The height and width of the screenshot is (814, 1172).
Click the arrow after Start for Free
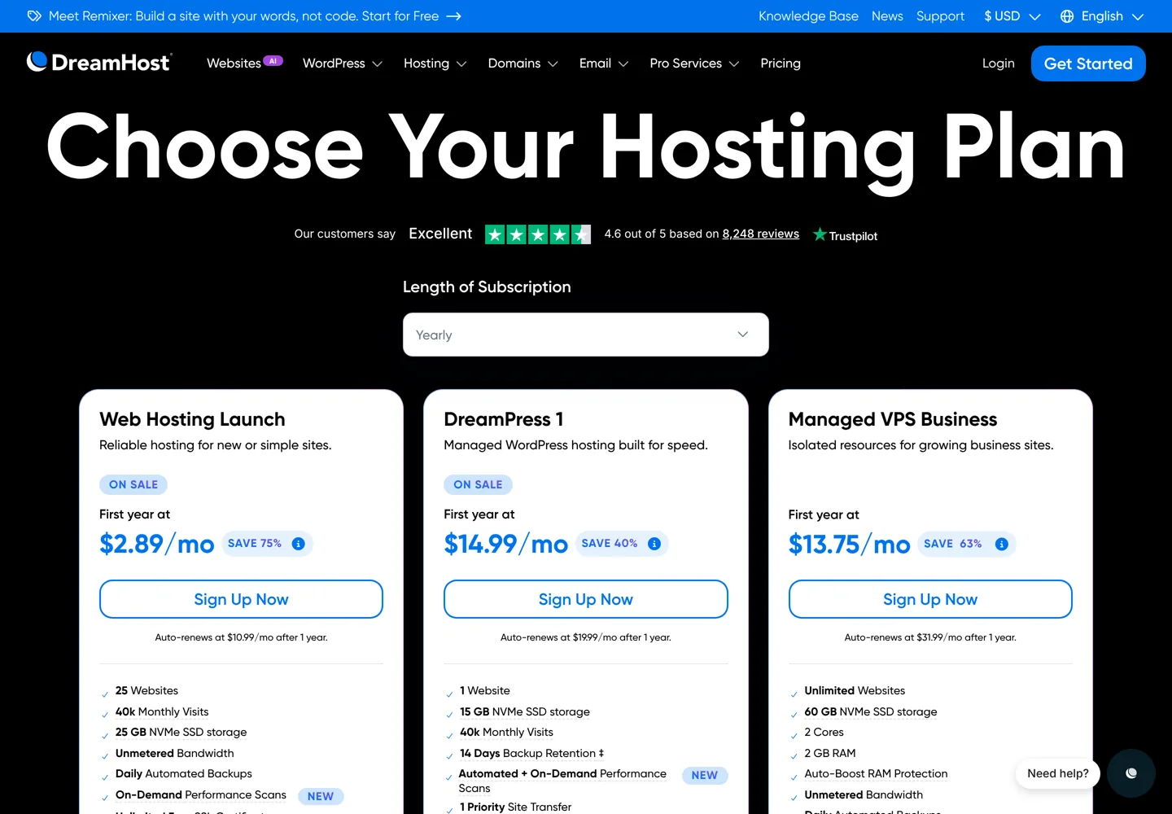(x=454, y=16)
